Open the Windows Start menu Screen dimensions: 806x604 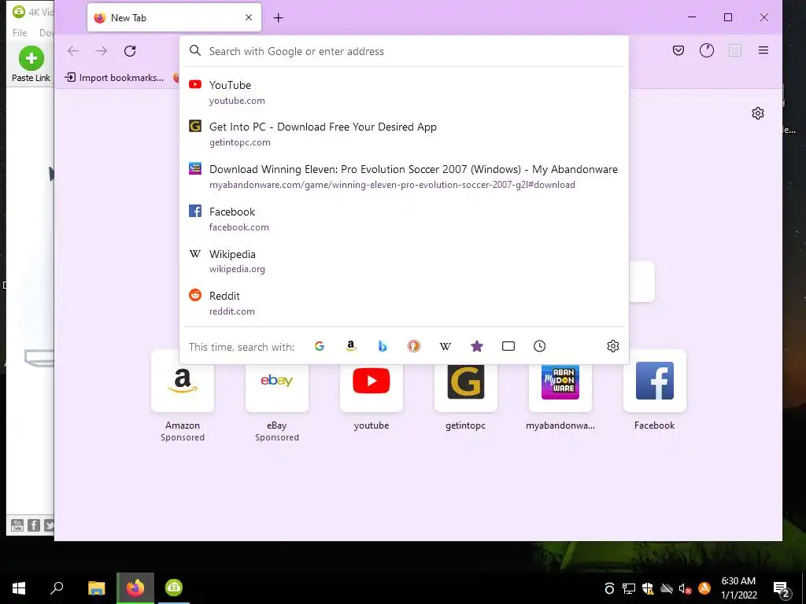click(19, 588)
